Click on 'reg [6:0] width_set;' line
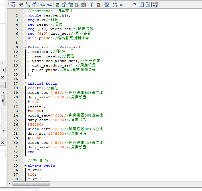Screen dimensions: 202x191 [50, 29]
